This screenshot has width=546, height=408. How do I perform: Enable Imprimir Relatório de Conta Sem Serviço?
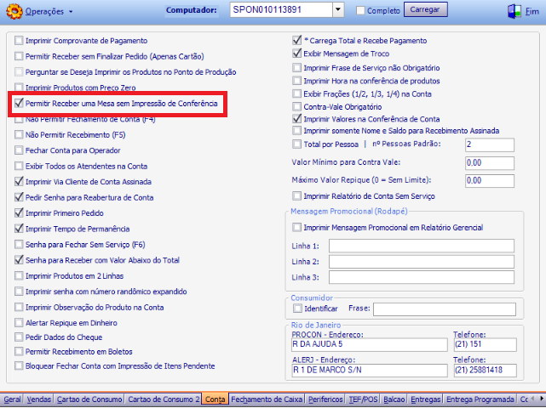(x=296, y=196)
